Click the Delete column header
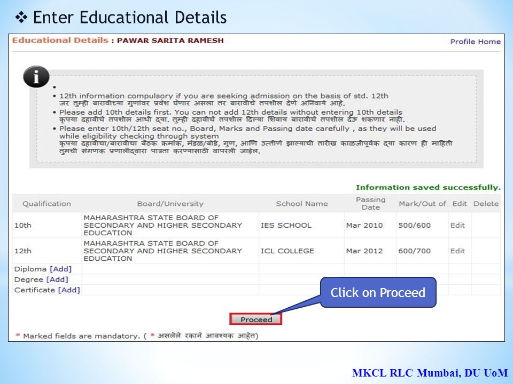 point(486,204)
